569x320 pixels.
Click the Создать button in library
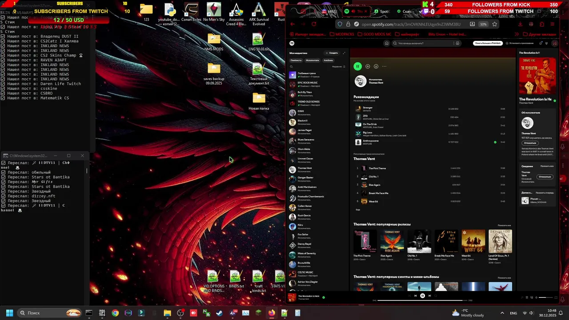[332, 53]
